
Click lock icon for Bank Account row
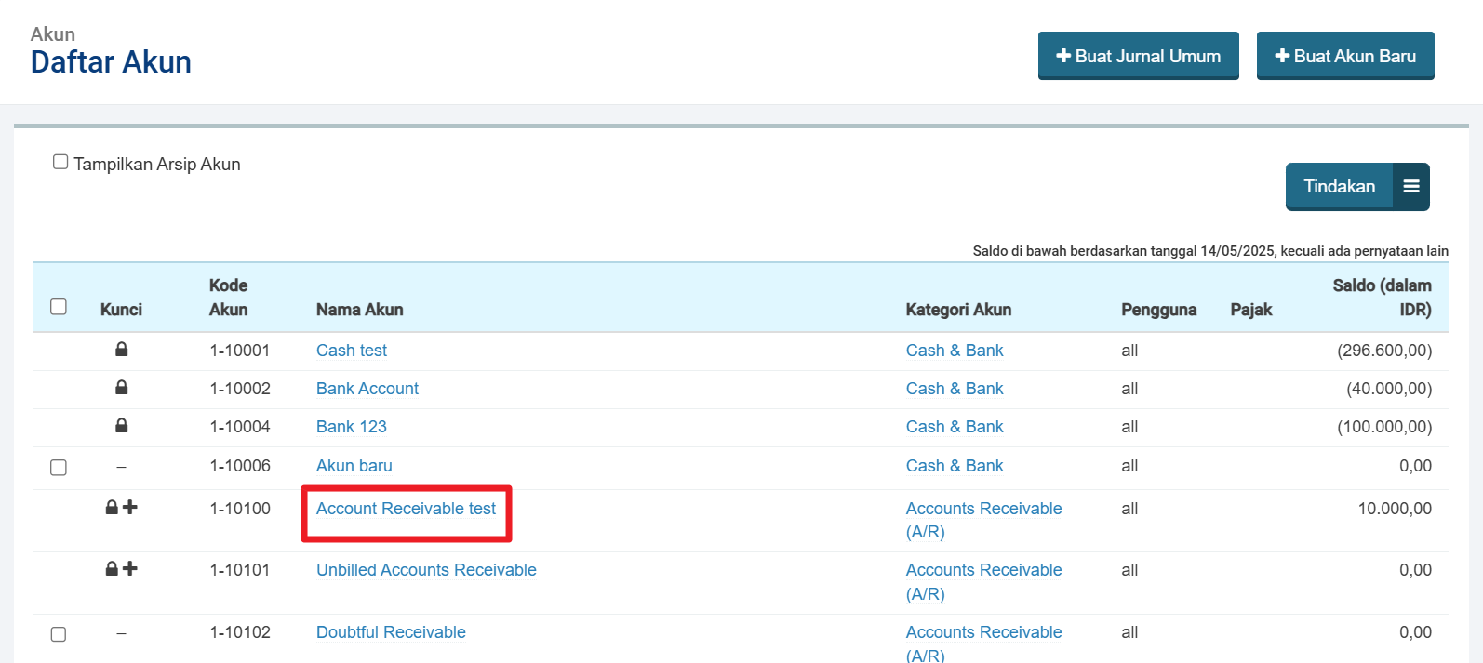click(x=121, y=388)
